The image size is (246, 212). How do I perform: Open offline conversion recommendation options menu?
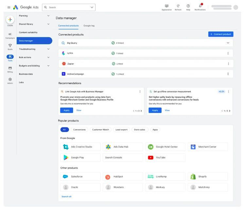[228, 91]
